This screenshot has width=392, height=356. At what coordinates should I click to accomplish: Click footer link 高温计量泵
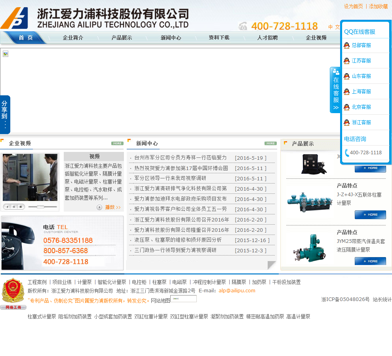point(298,316)
